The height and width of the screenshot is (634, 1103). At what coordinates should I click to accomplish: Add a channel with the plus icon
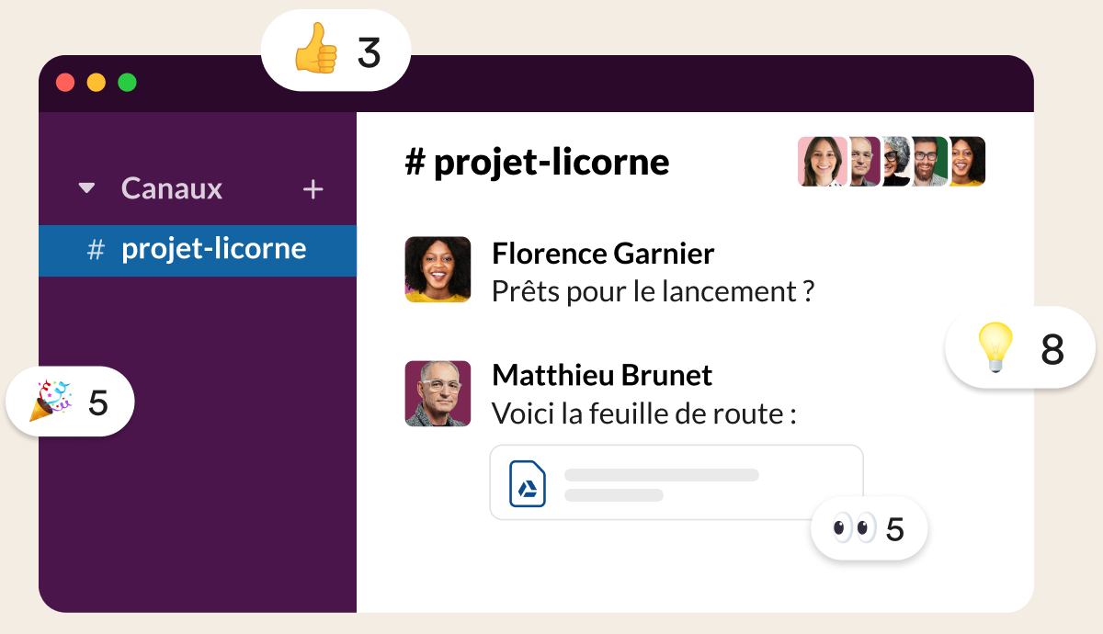click(x=313, y=189)
